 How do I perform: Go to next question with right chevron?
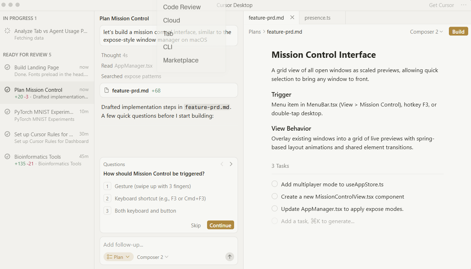[x=231, y=164]
